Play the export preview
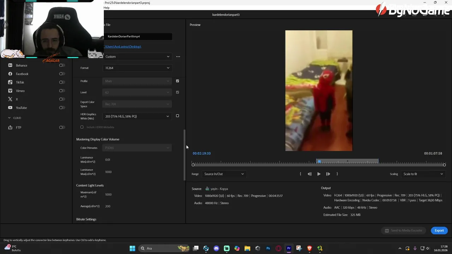This screenshot has width=452, height=254. tap(319, 174)
